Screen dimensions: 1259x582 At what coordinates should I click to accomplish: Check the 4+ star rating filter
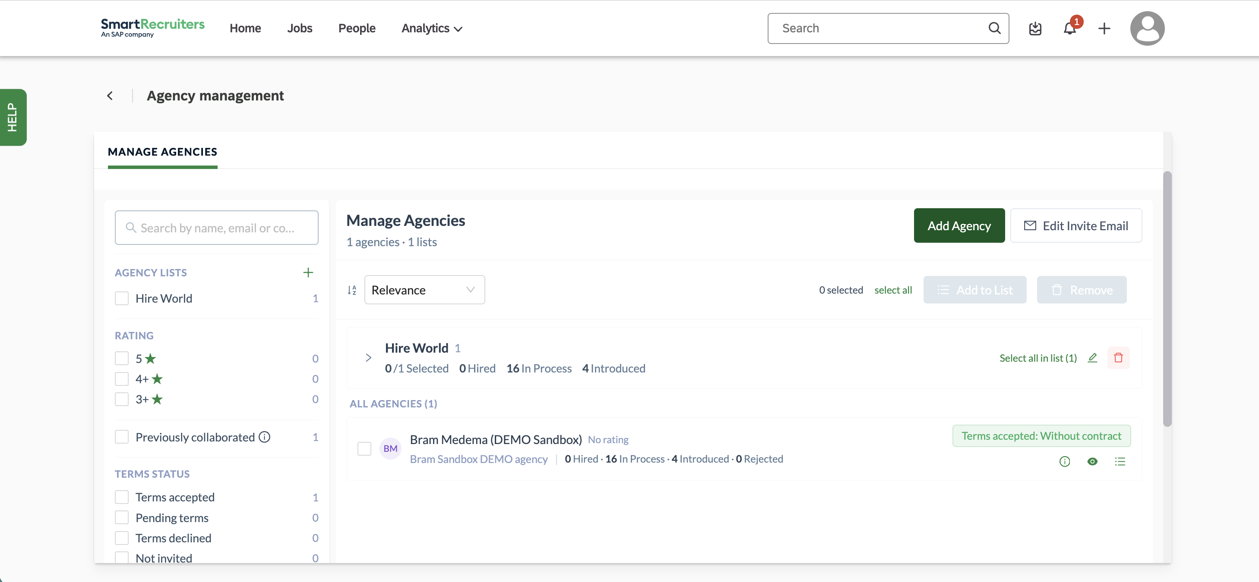[x=122, y=379]
